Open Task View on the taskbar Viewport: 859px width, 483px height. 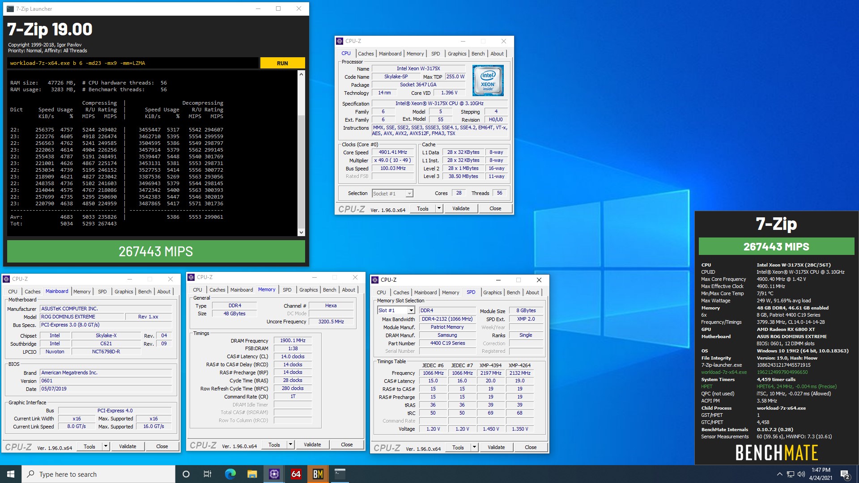[x=208, y=474]
